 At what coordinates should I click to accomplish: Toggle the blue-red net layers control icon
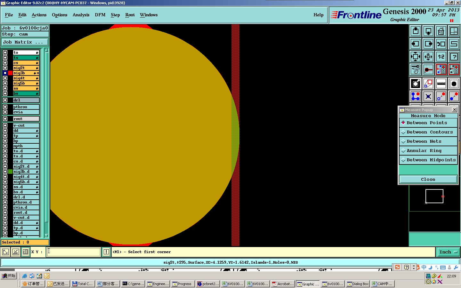441,69
